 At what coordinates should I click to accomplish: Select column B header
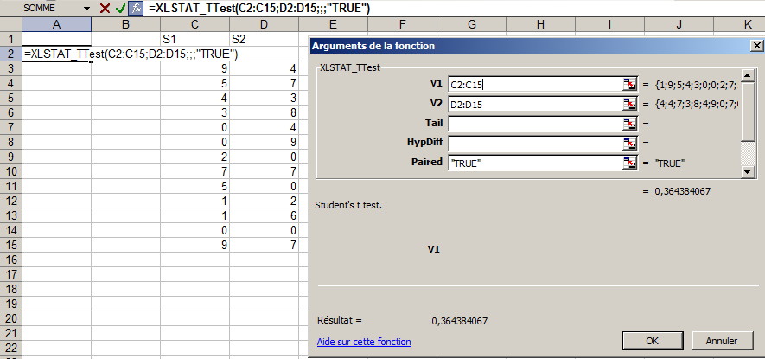pyautogui.click(x=125, y=25)
